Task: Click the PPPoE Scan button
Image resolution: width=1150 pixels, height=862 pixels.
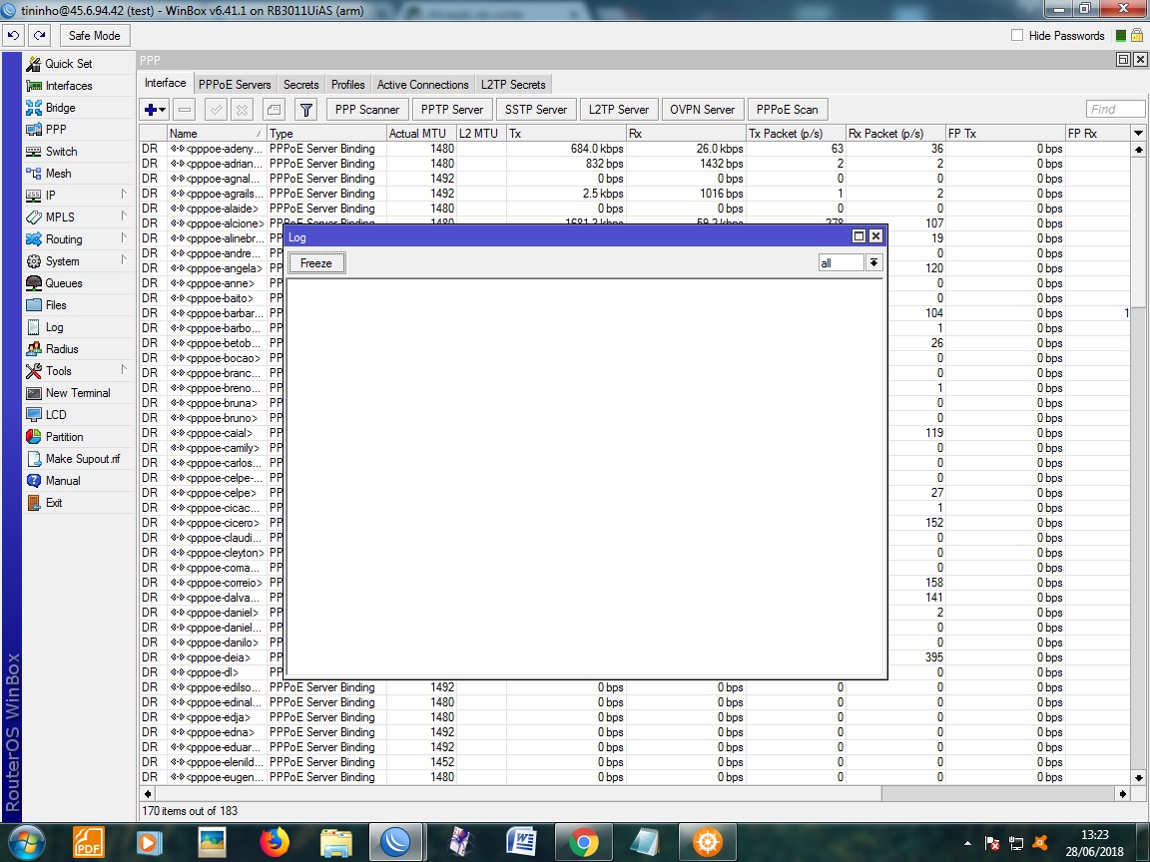Action: pos(787,110)
